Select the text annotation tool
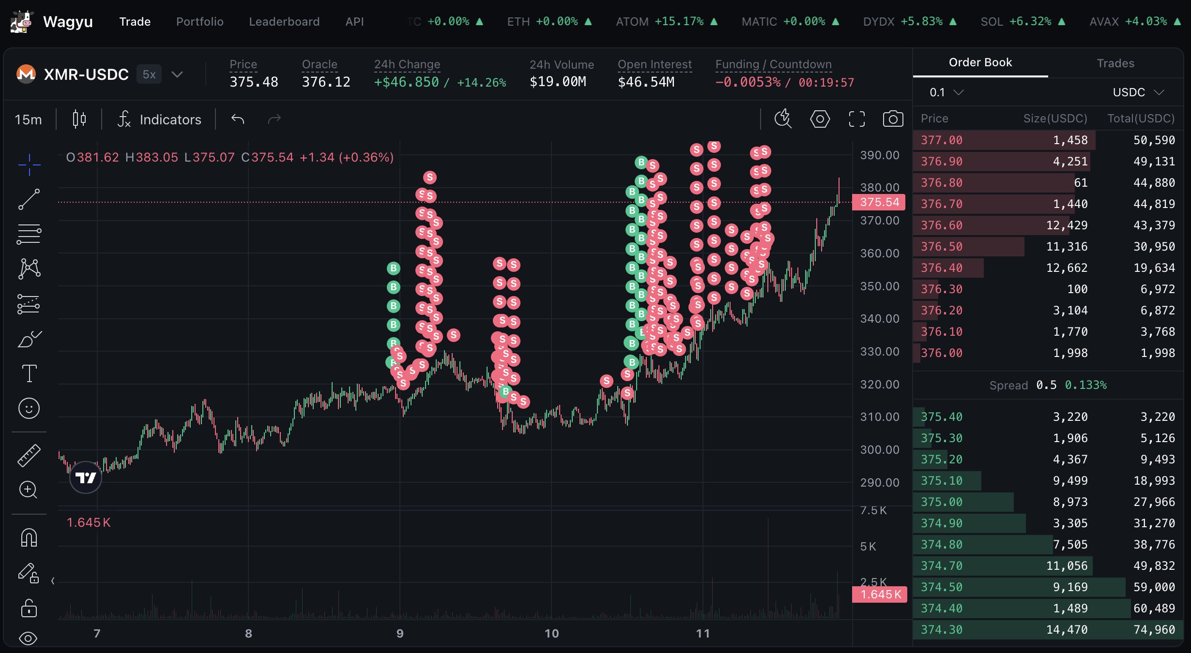The height and width of the screenshot is (653, 1191). [x=29, y=373]
